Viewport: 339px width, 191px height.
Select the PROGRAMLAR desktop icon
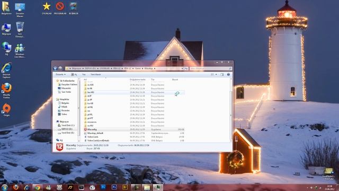pyautogui.click(x=60, y=8)
